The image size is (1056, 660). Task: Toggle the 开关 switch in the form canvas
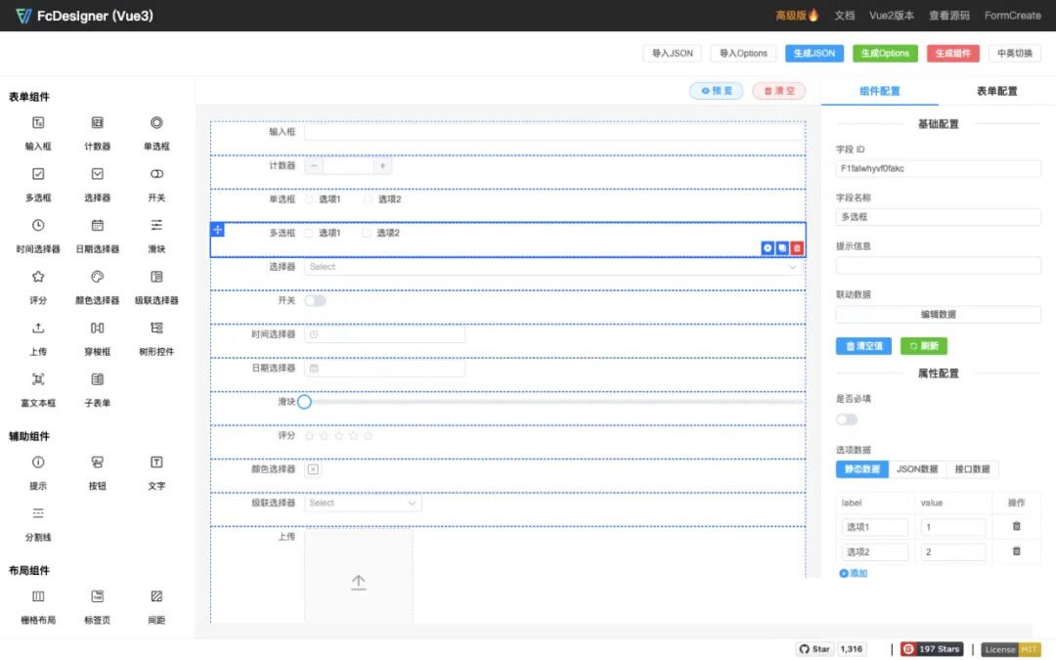[x=315, y=300]
